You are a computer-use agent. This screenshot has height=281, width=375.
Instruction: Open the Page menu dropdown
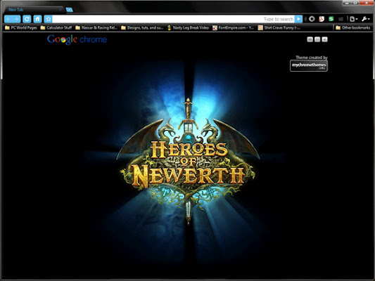click(353, 19)
